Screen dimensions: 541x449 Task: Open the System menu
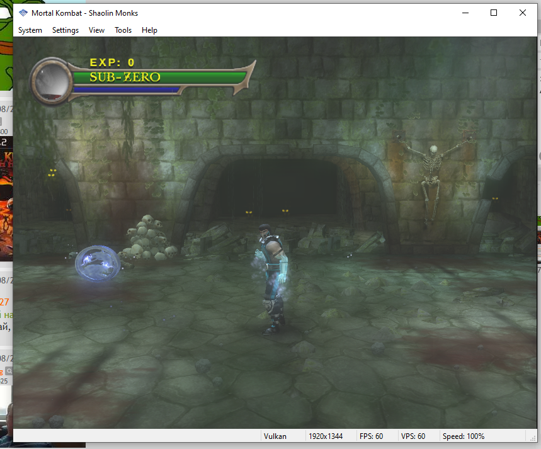click(30, 30)
